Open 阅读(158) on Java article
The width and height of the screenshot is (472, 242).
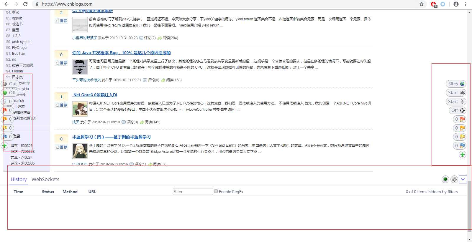tap(171, 80)
